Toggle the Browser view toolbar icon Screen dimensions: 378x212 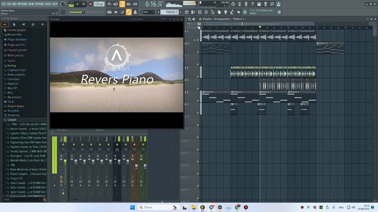(x=213, y=12)
